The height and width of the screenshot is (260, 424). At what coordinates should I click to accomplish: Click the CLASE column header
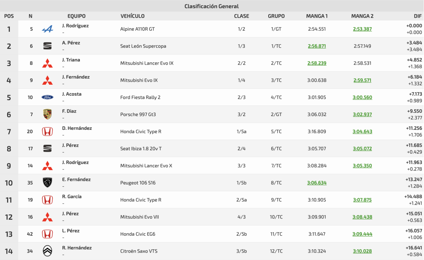(x=241, y=16)
